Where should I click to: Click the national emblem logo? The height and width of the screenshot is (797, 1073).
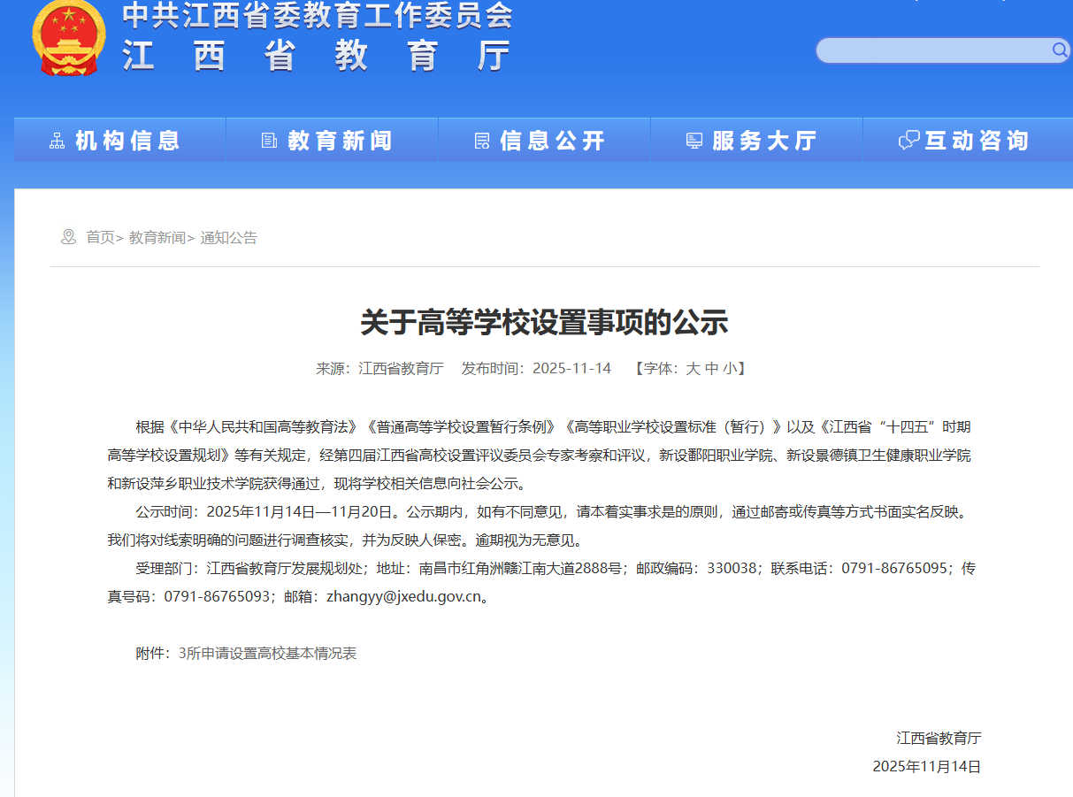coord(68,38)
